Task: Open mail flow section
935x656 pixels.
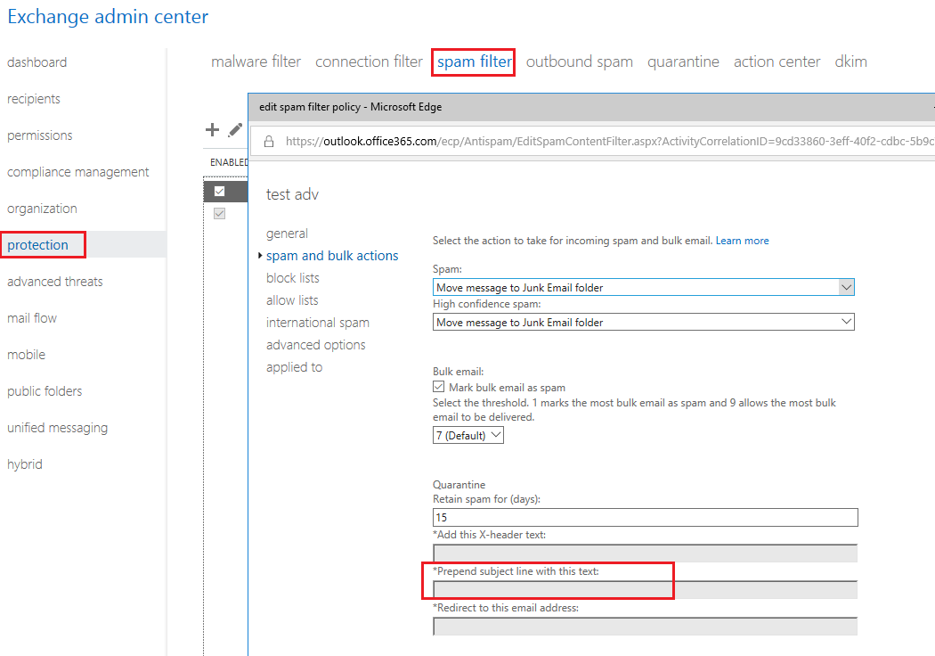Action: tap(31, 318)
